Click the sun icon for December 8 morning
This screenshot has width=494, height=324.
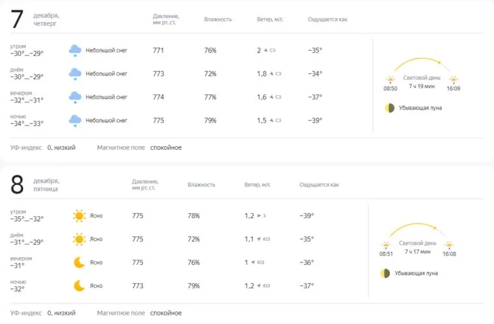79,216
